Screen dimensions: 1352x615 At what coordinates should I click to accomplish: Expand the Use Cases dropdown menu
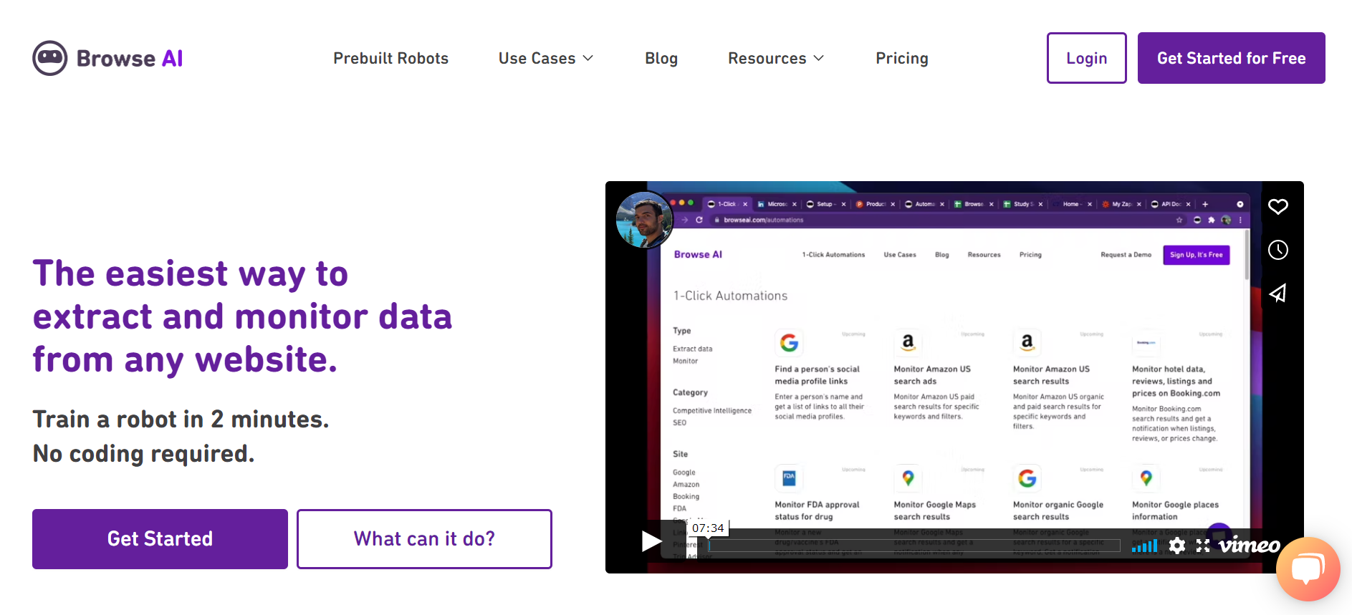(546, 58)
